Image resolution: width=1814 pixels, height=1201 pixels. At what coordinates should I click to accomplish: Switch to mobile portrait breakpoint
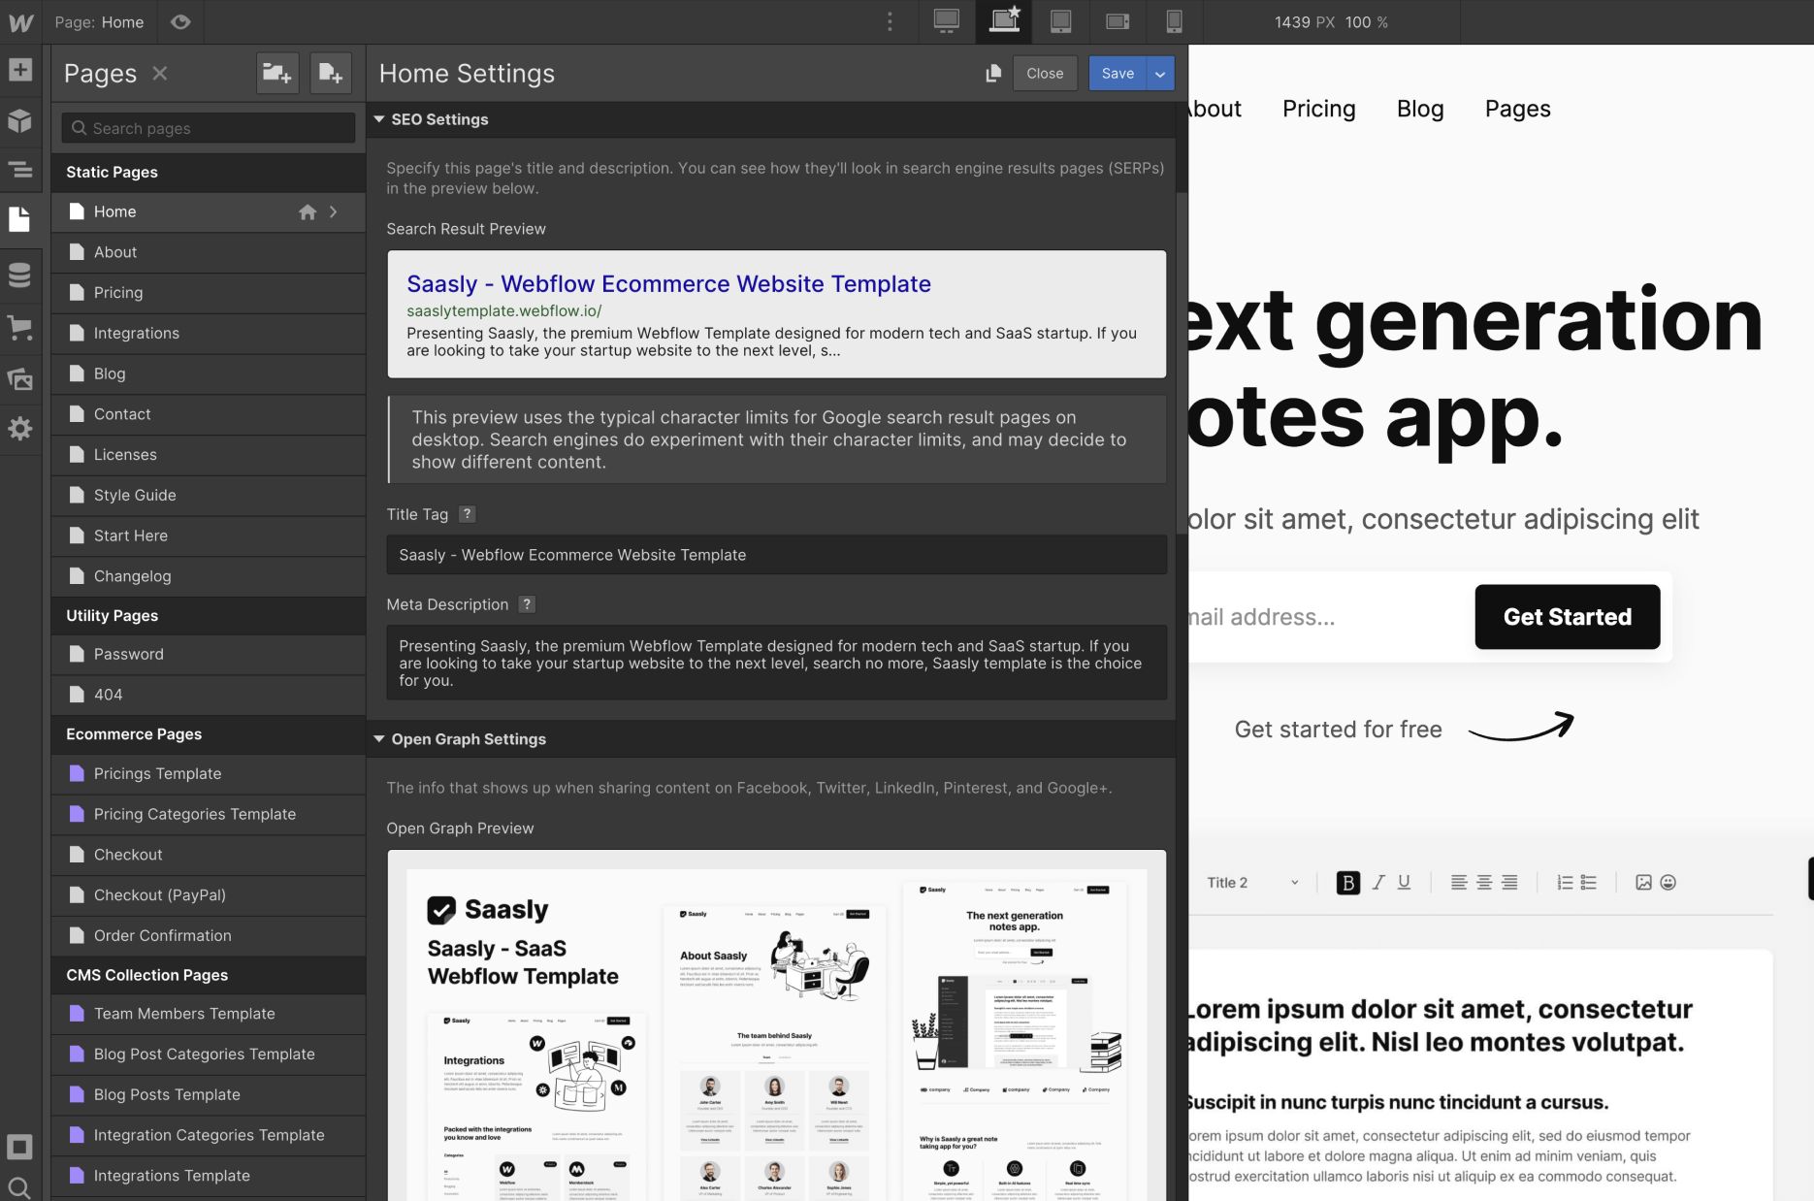click(1174, 21)
